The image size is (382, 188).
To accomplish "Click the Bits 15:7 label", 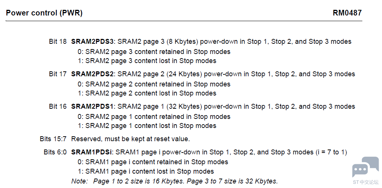I will click(53, 139).
